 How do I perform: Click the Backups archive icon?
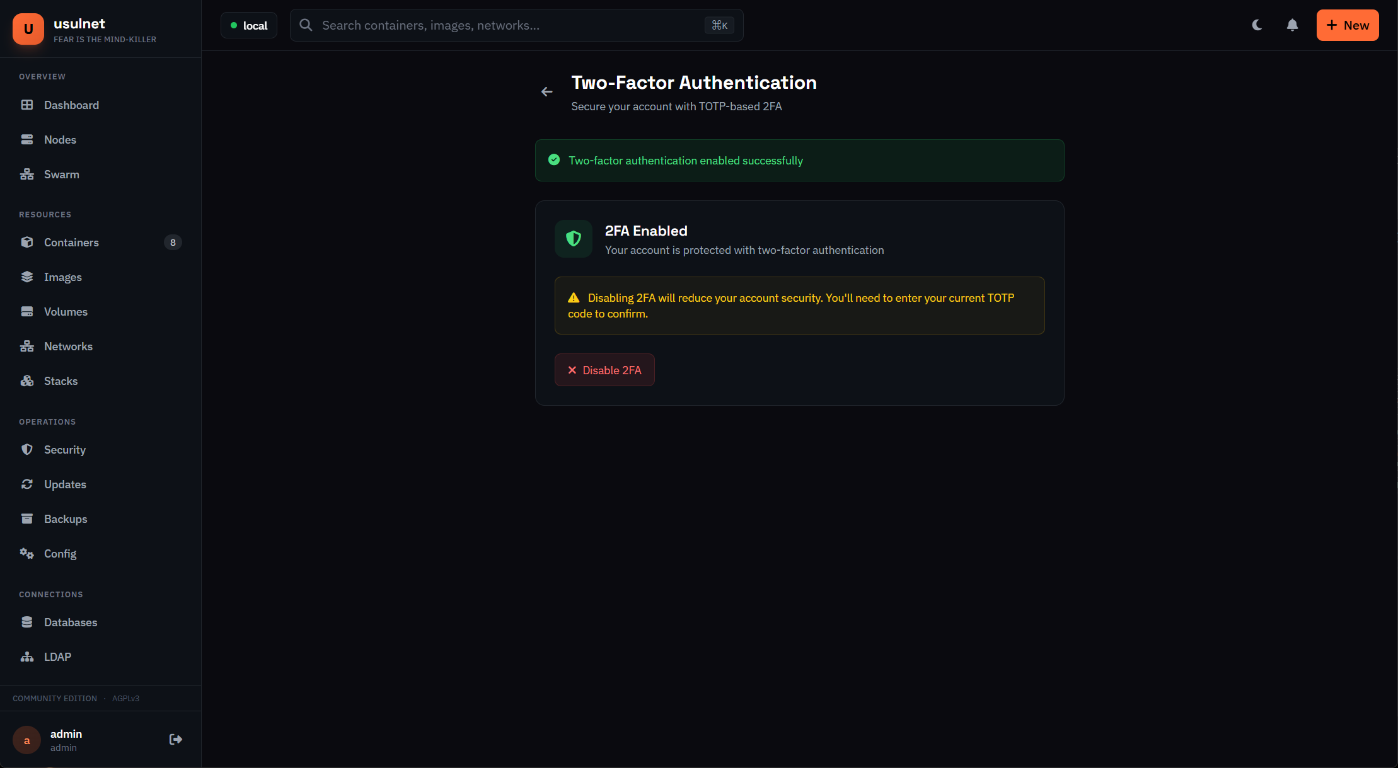[27, 519]
